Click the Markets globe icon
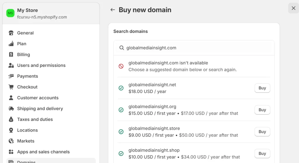The height and width of the screenshot is (163, 299). coord(11,141)
